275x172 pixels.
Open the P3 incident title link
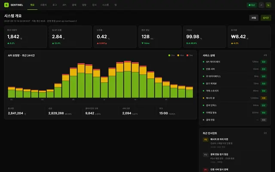tap(219, 154)
